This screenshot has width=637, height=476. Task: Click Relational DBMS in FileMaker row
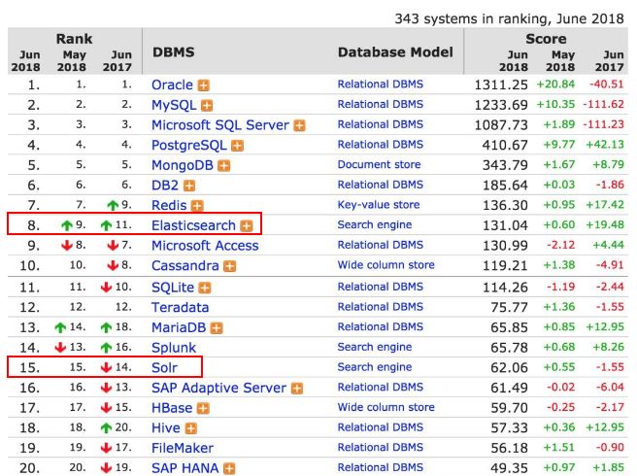381,448
